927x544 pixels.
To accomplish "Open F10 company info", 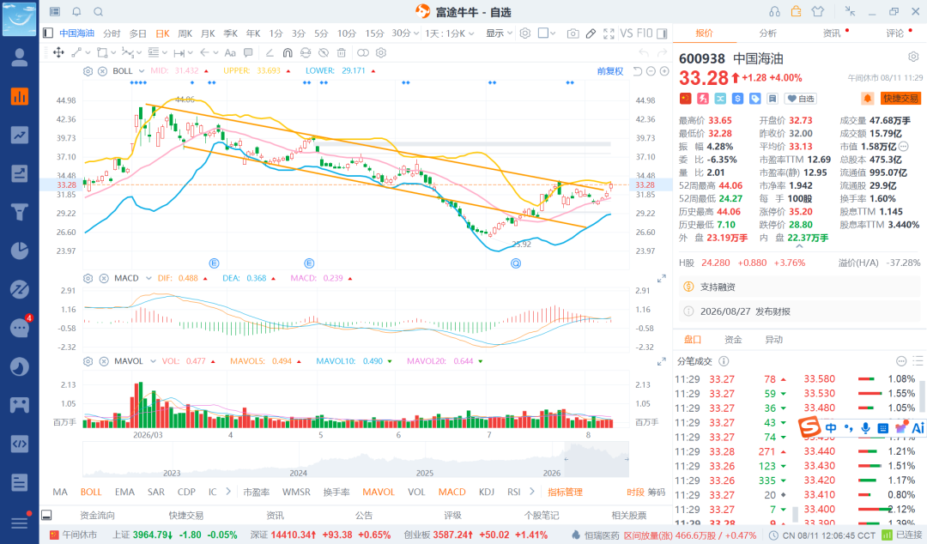I will tap(645, 33).
